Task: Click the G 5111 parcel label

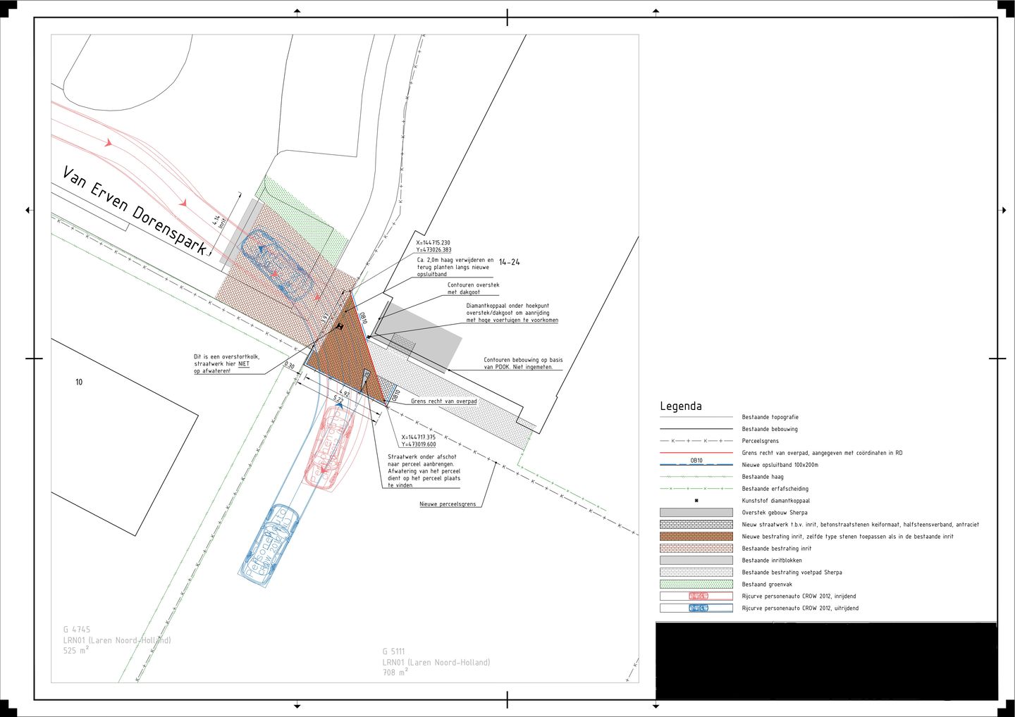Action: tap(393, 651)
